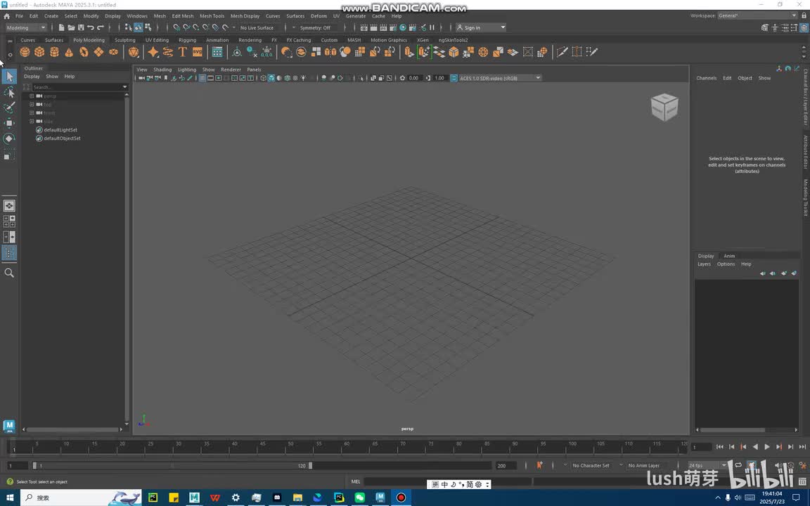Create a polygon cube from the shelf
810x506 pixels.
point(39,52)
